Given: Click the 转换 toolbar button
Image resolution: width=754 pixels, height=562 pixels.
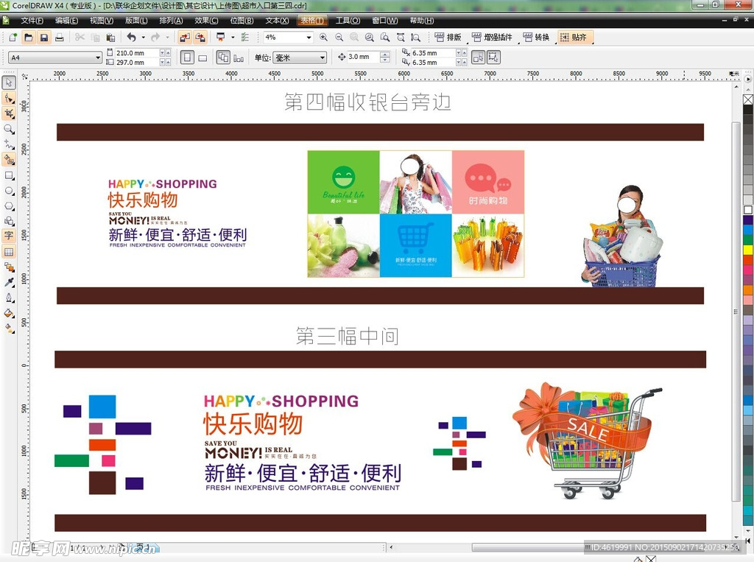Looking at the screenshot, I should point(536,38).
